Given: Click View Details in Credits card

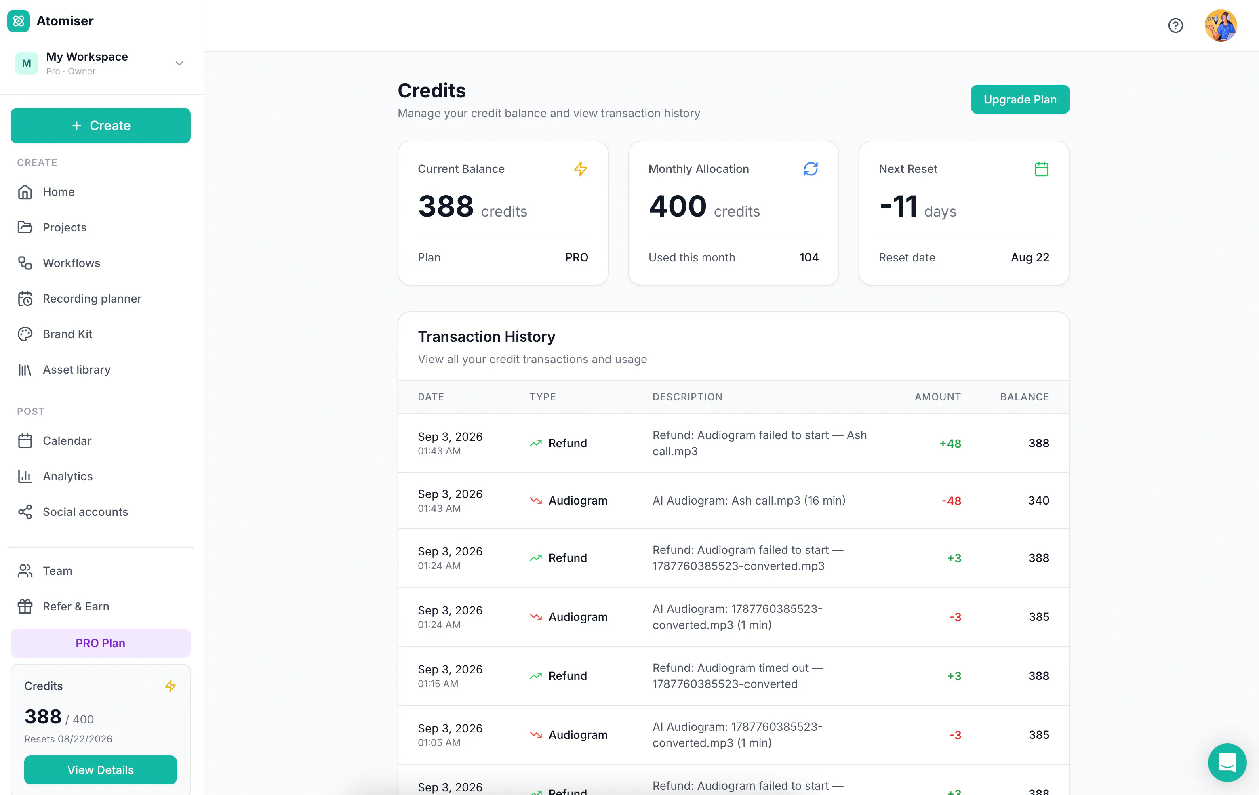Looking at the screenshot, I should click(100, 770).
